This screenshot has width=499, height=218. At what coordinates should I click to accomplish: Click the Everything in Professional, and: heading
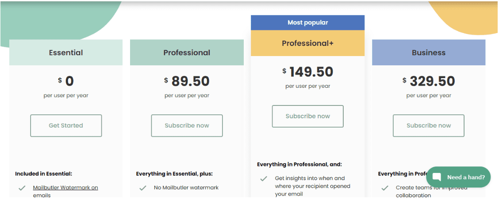click(x=299, y=164)
